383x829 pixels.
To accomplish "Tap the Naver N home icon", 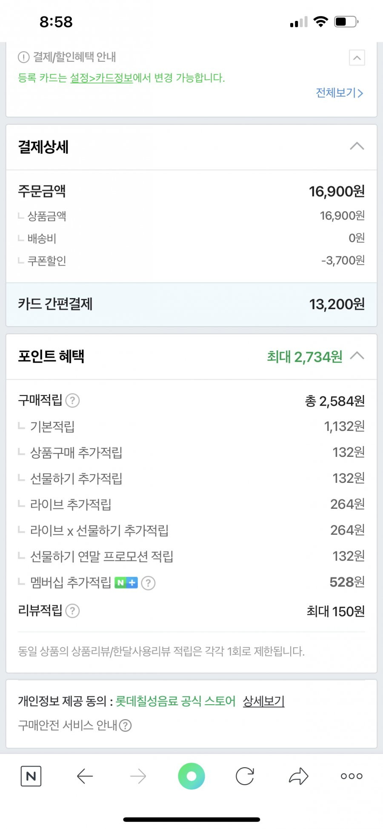I will point(31,776).
